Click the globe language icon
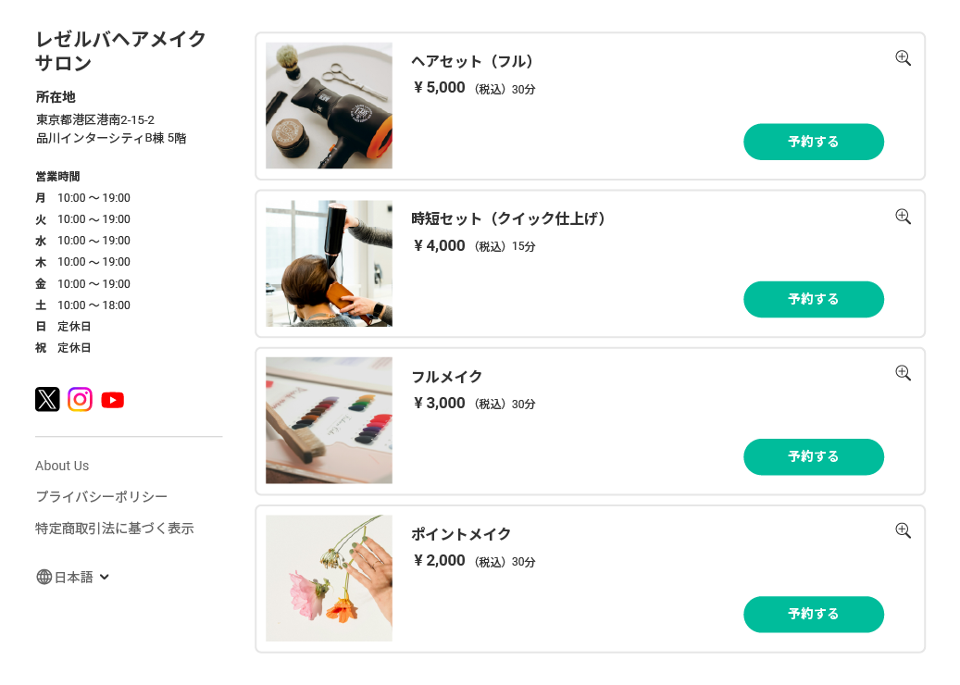This screenshot has width=960, height=685. [44, 577]
